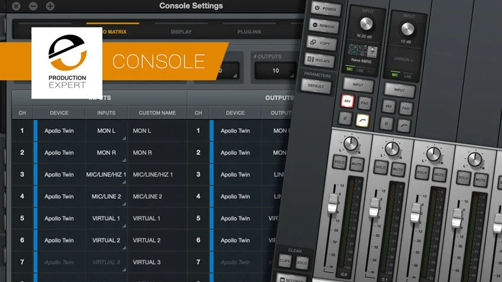Solo the fourth mixer channel
Viewport: 502px width, 282px height.
click(x=463, y=178)
